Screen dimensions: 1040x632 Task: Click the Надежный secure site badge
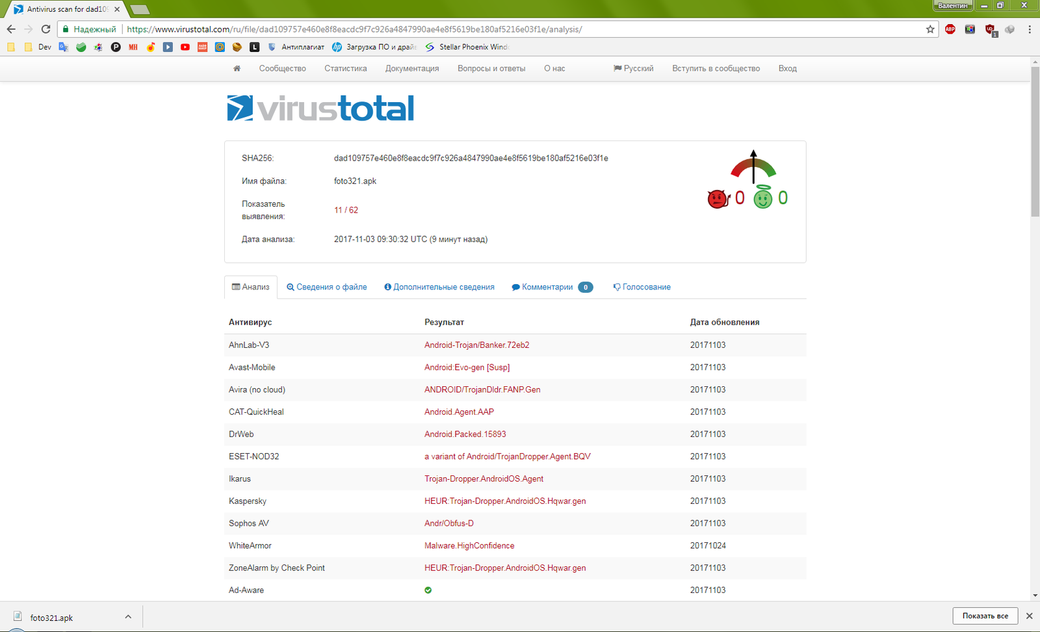coord(89,29)
